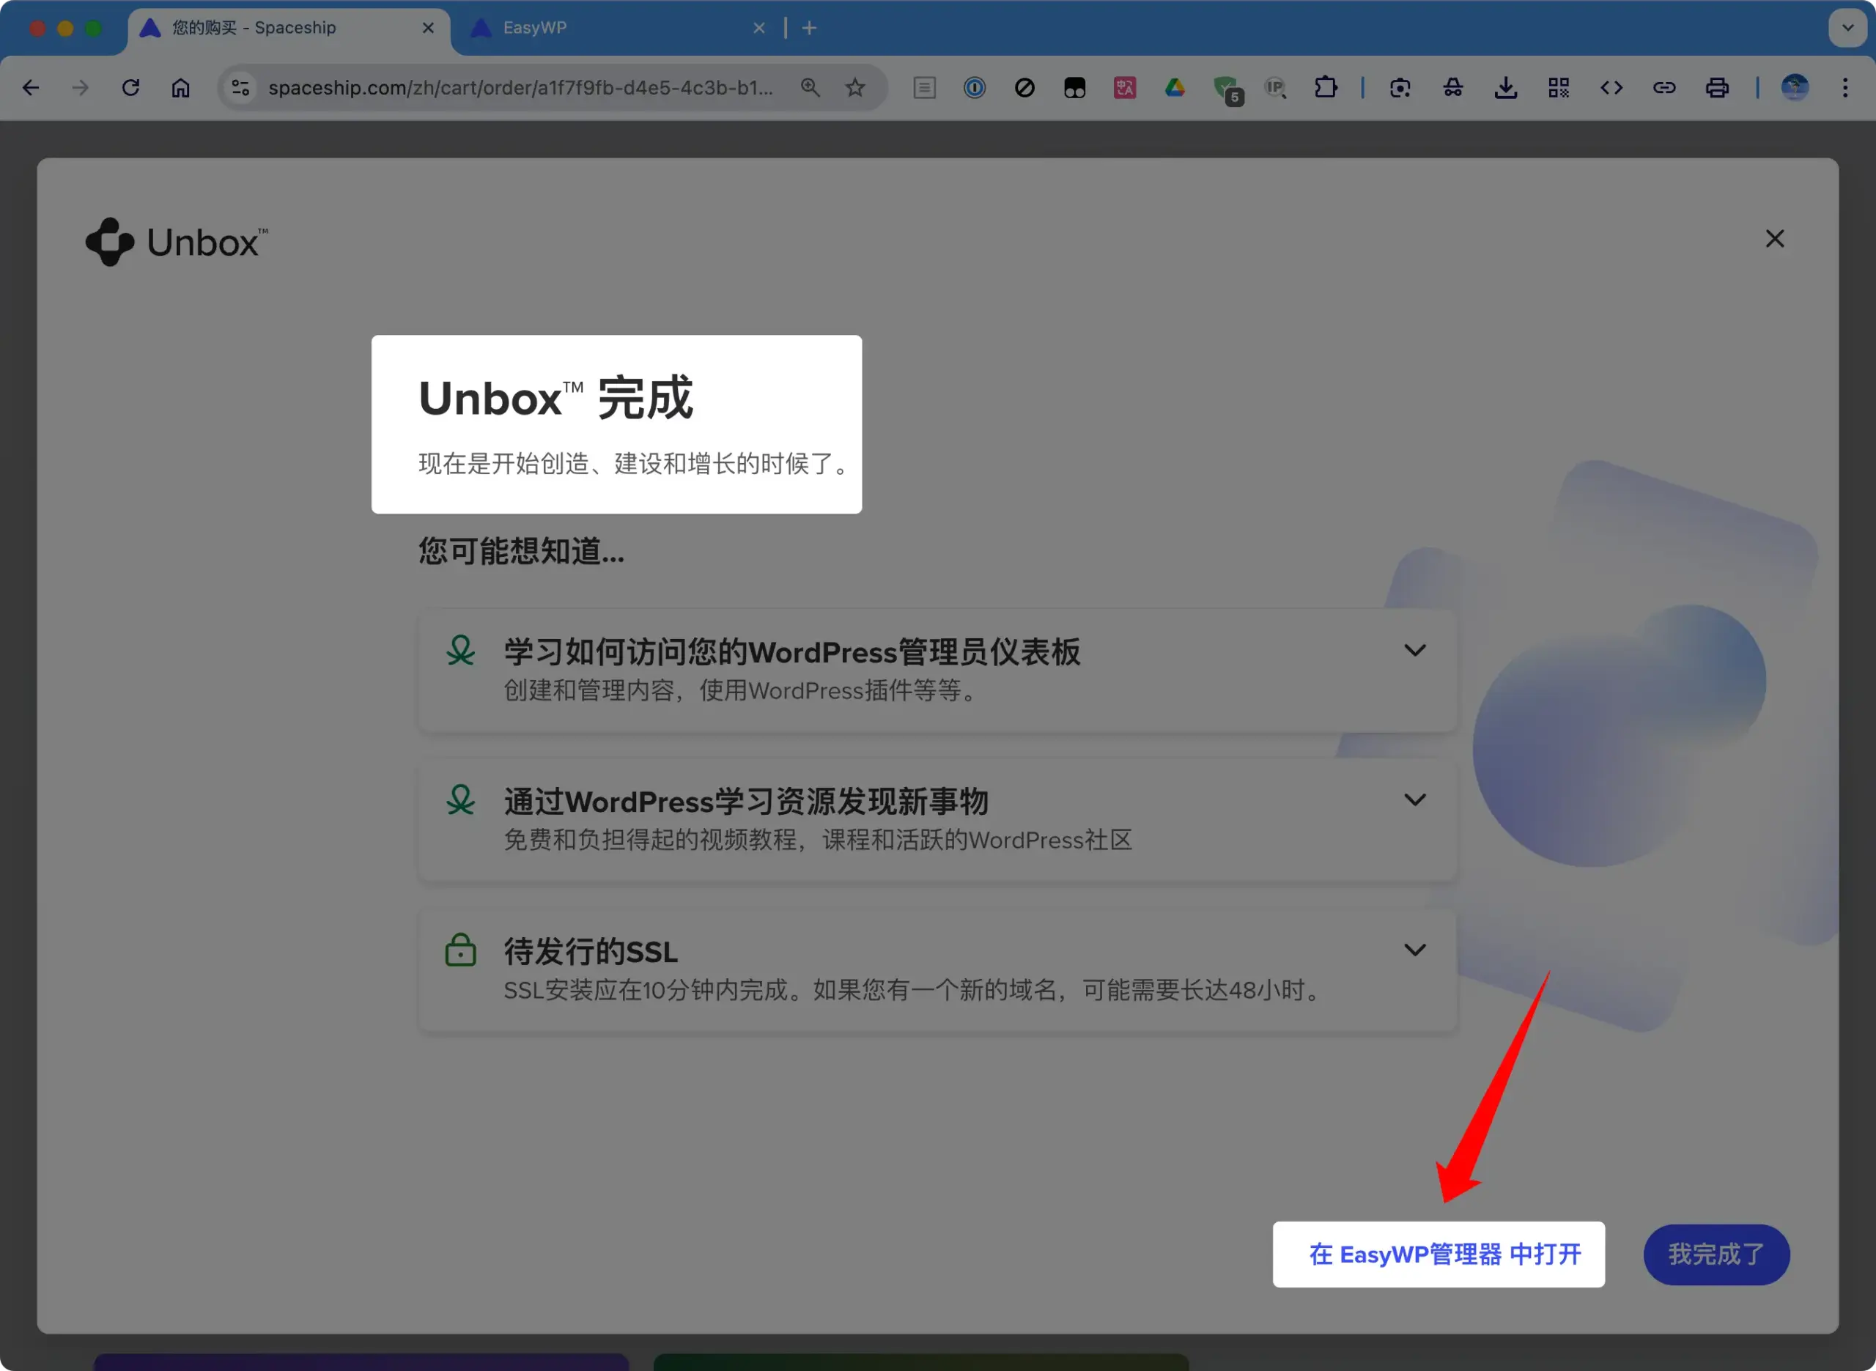Image resolution: width=1876 pixels, height=1371 pixels.
Task: Click the incognito spy toolbar icon
Action: point(1453,88)
